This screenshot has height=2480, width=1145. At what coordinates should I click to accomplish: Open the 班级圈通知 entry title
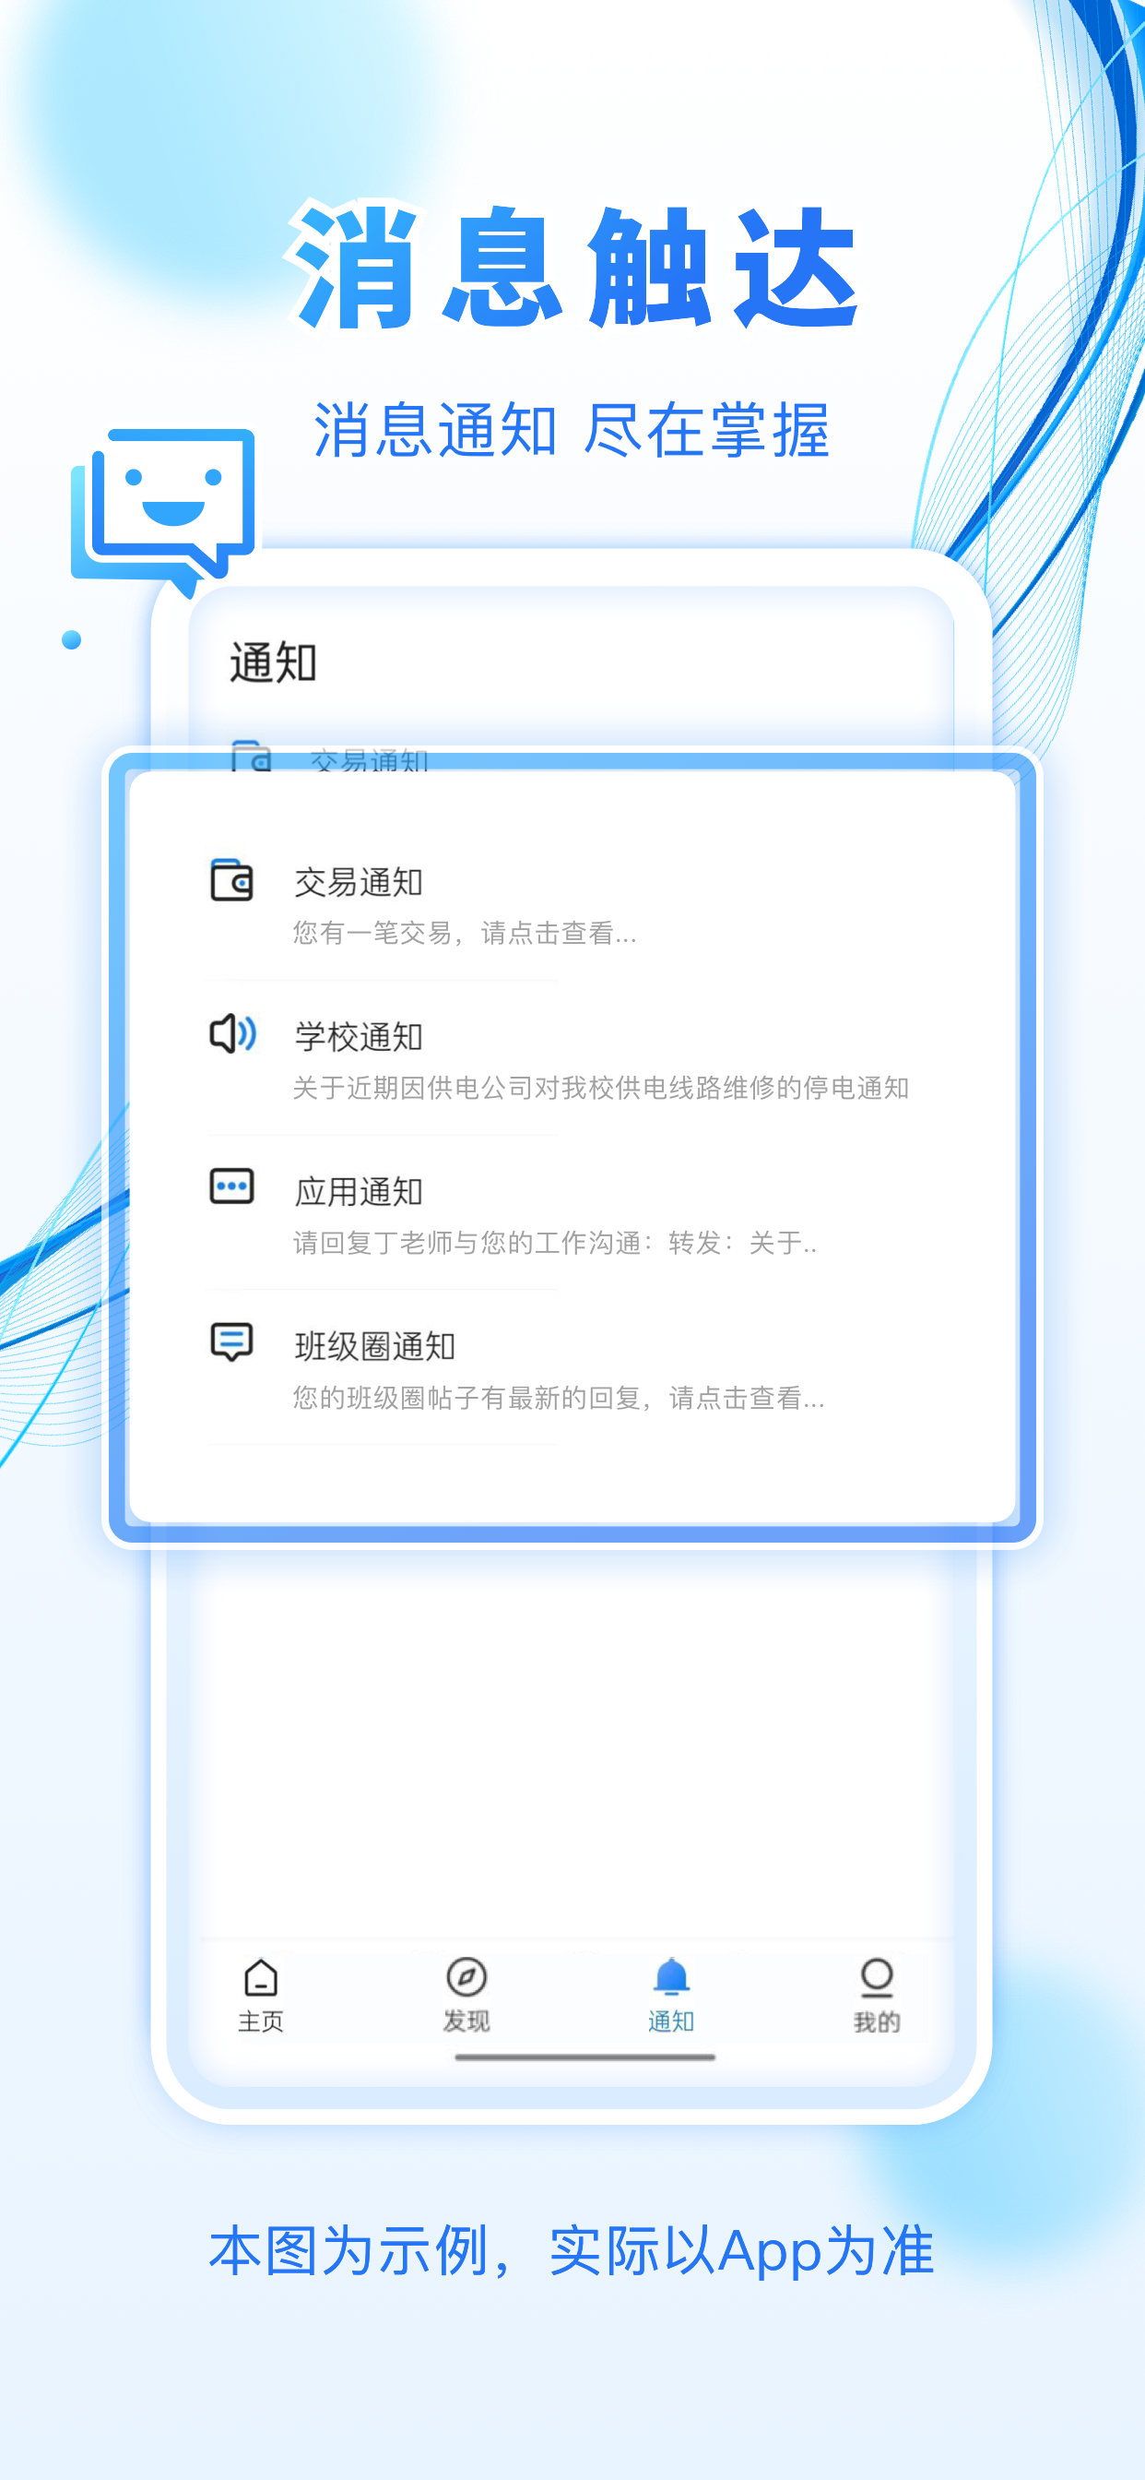tap(375, 1347)
